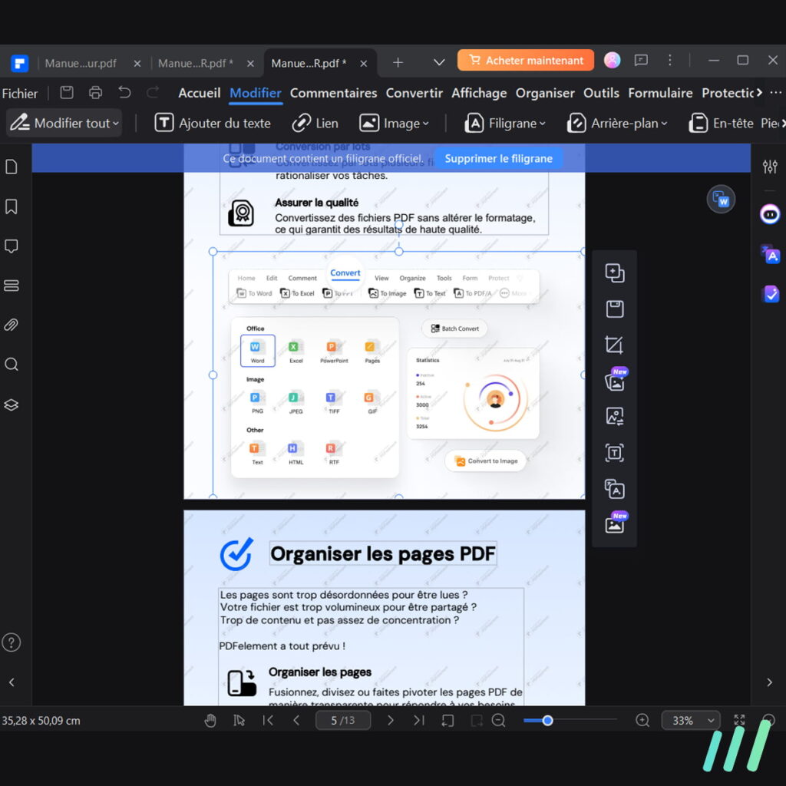Open the attachments paperclip panel
Screen dimensions: 786x786
11,325
